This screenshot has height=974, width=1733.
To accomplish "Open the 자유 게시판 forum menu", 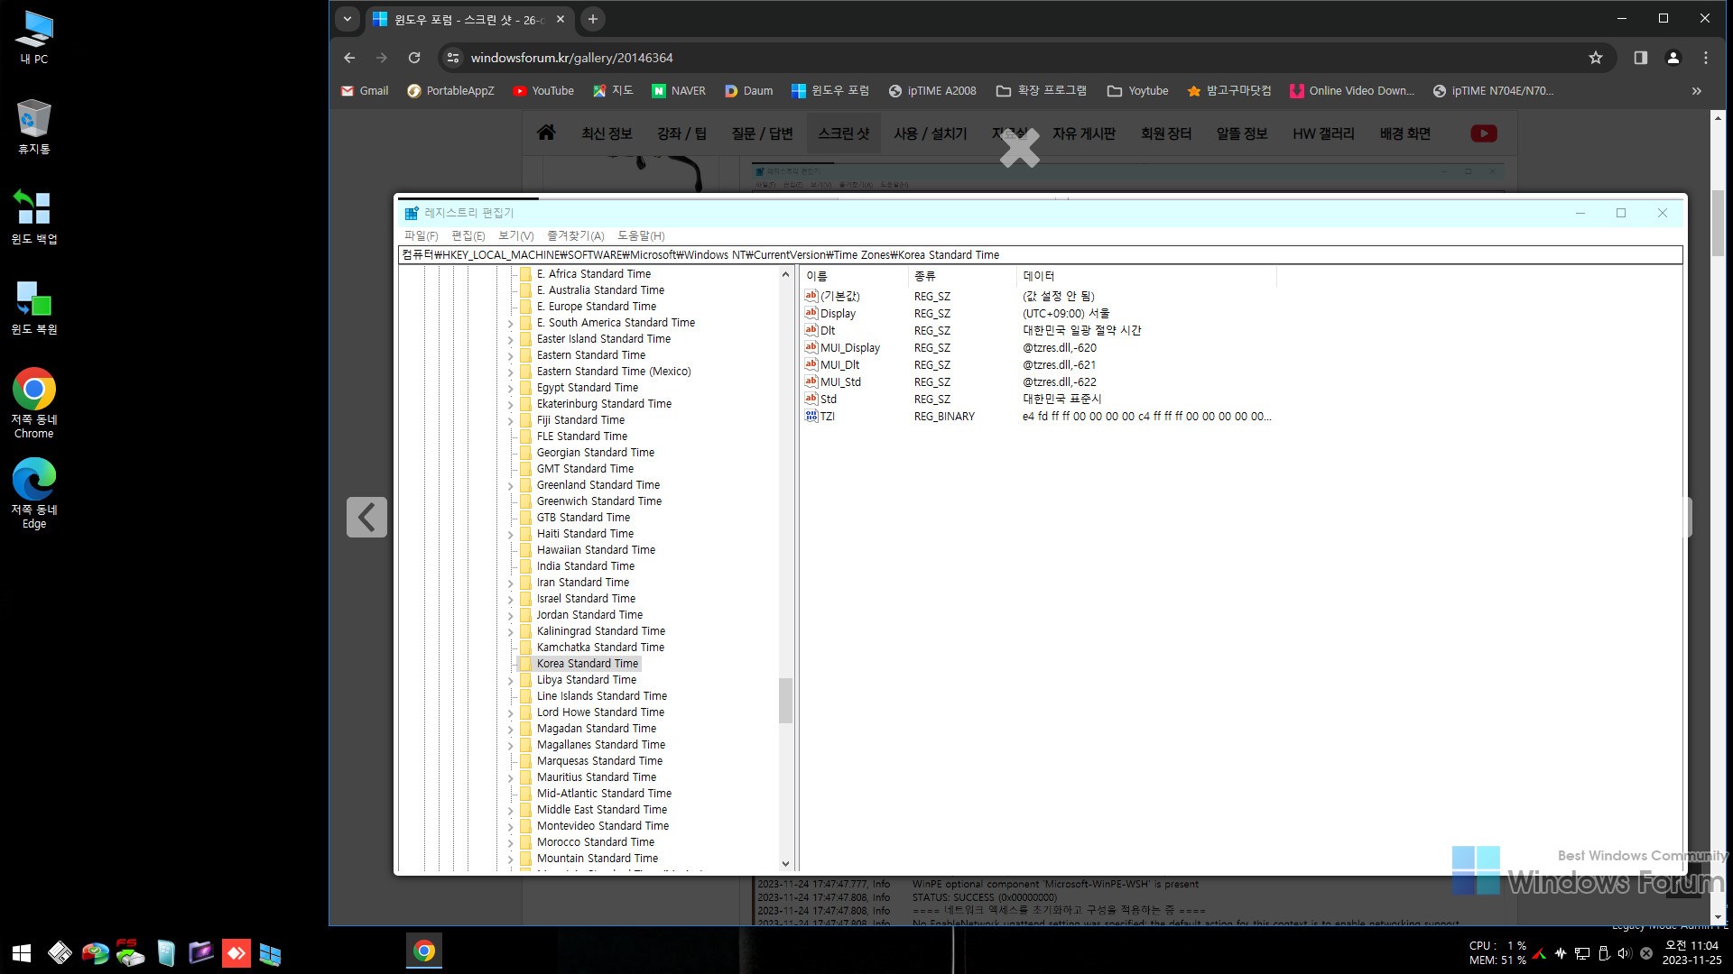I will 1084,133.
